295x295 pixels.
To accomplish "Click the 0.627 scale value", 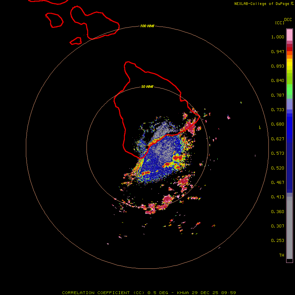I will 278,139.
